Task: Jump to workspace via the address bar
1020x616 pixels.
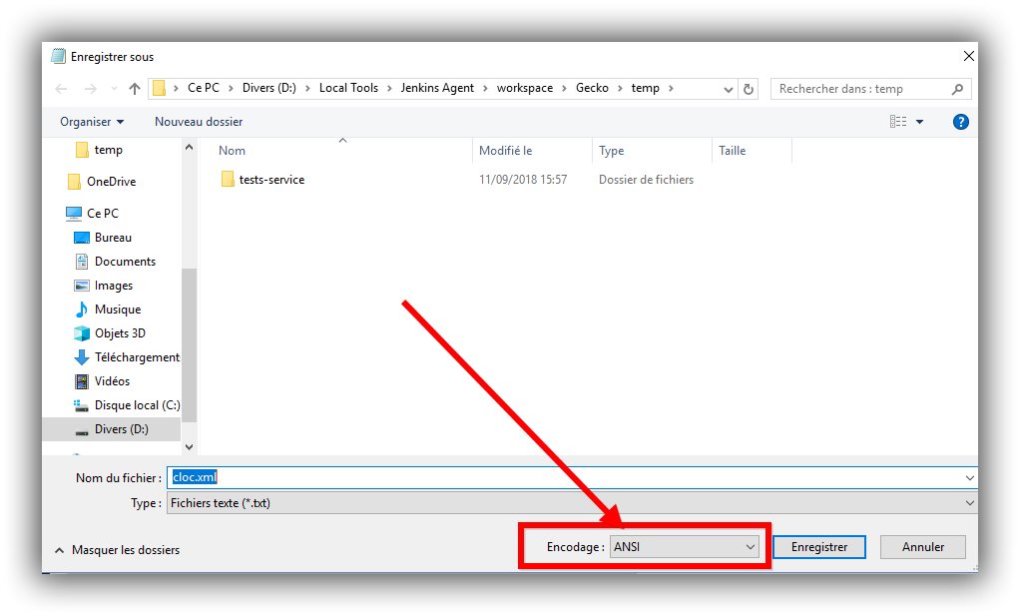Action: click(x=525, y=88)
